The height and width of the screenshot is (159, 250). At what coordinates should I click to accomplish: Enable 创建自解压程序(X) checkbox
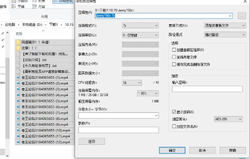click(x=174, y=50)
